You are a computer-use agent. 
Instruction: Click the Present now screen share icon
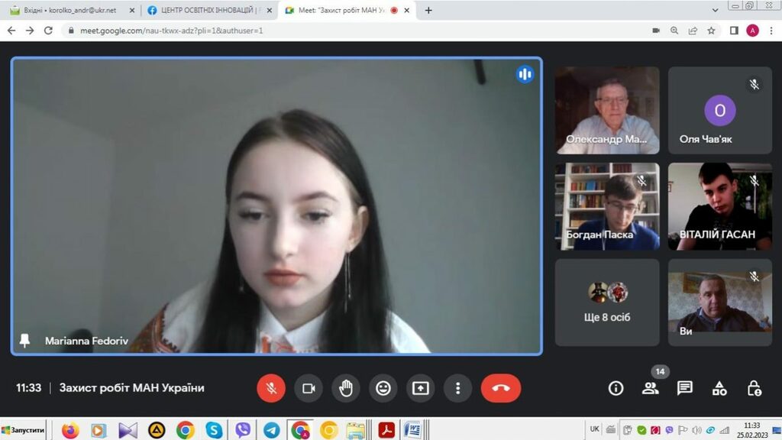coord(421,388)
